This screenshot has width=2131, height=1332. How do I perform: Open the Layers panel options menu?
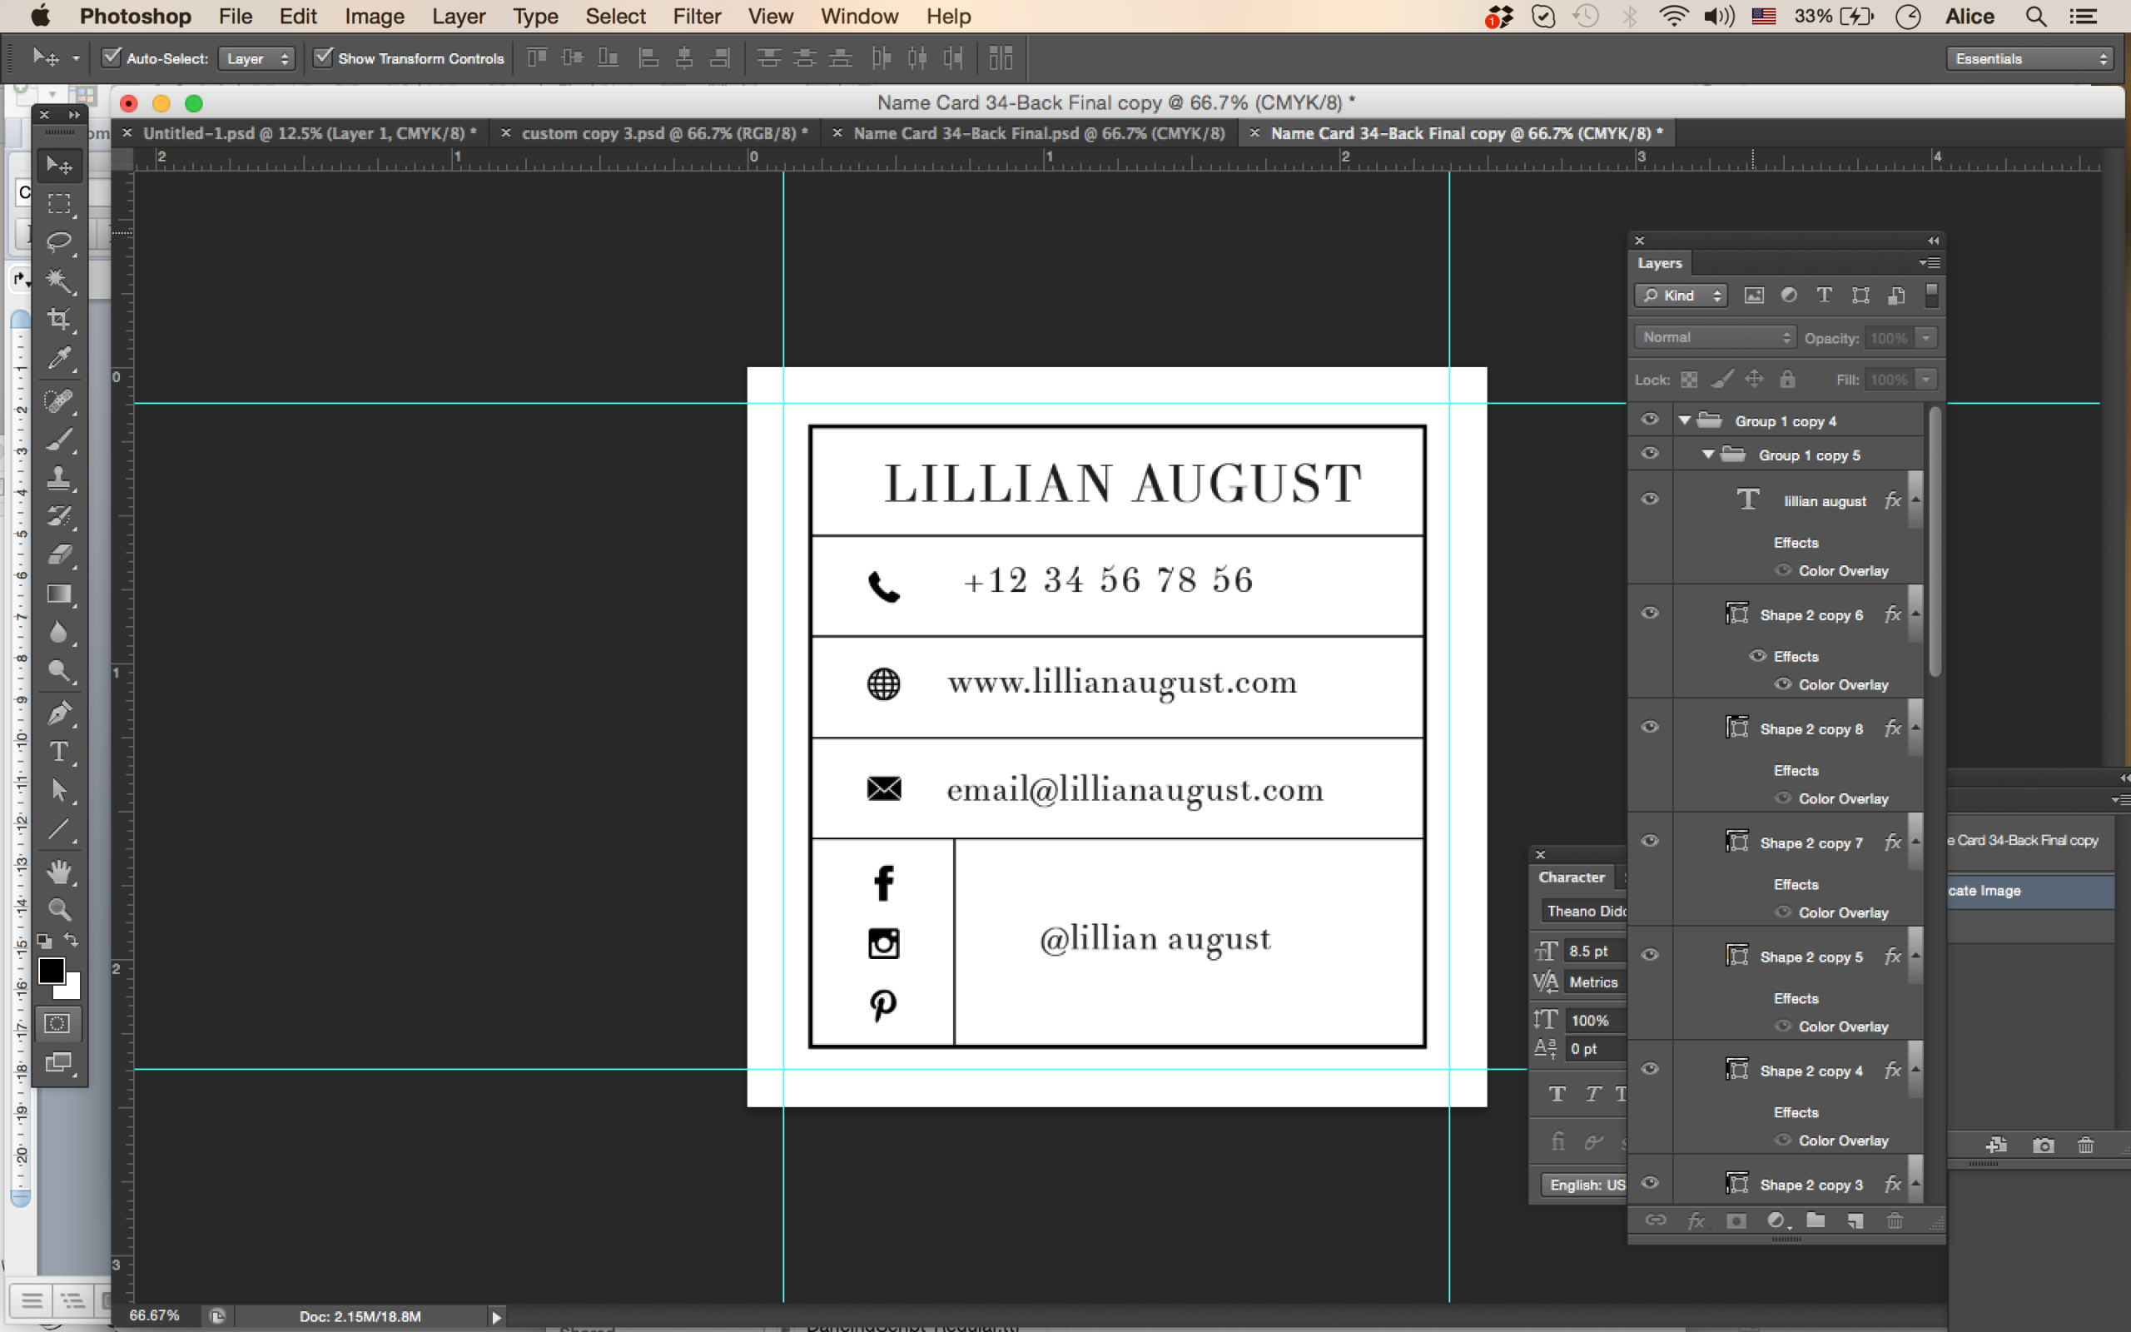[1930, 262]
